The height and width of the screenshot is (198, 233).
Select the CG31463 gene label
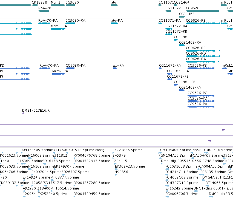click(x=187, y=14)
